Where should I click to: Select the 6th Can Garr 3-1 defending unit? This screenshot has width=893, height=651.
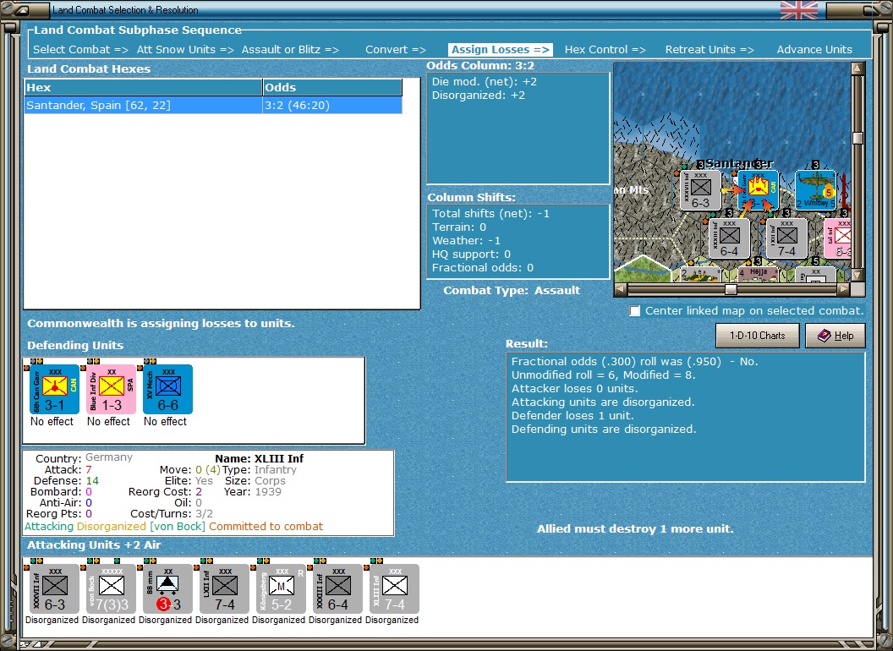click(54, 390)
